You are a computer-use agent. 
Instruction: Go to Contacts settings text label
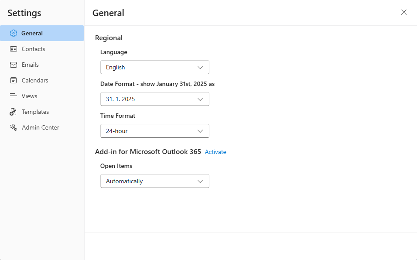click(34, 49)
